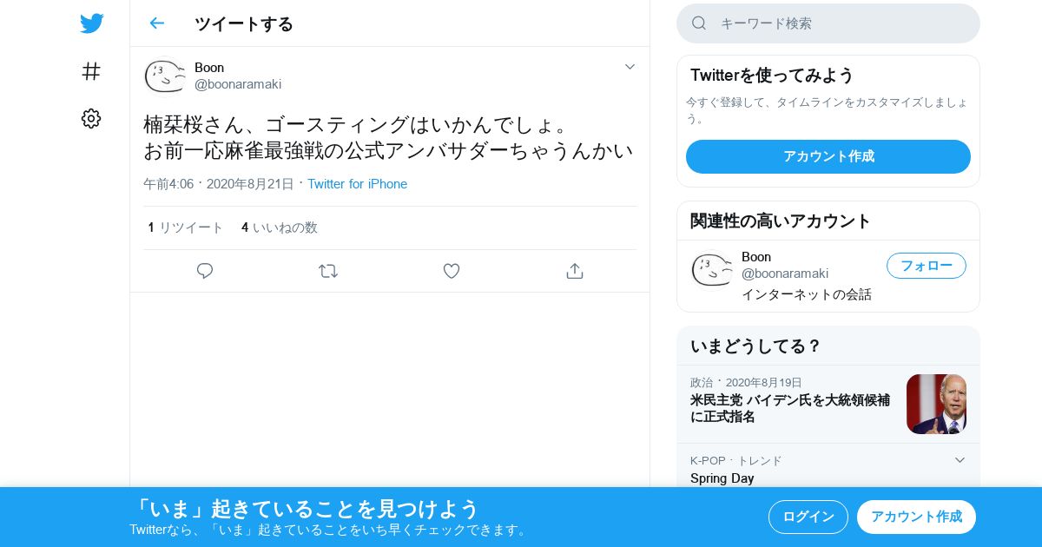Open the Explore hashtag icon
Image resolution: width=1042 pixels, height=547 pixels.
[x=91, y=71]
